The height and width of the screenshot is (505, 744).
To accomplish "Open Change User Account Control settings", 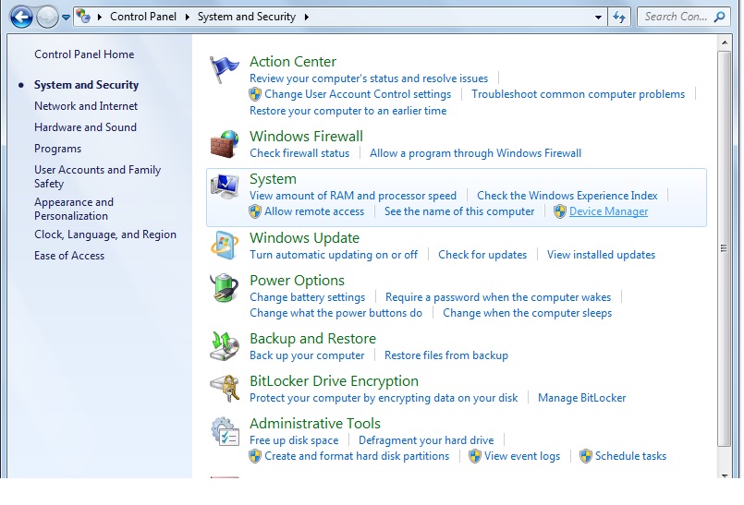I will coord(358,94).
